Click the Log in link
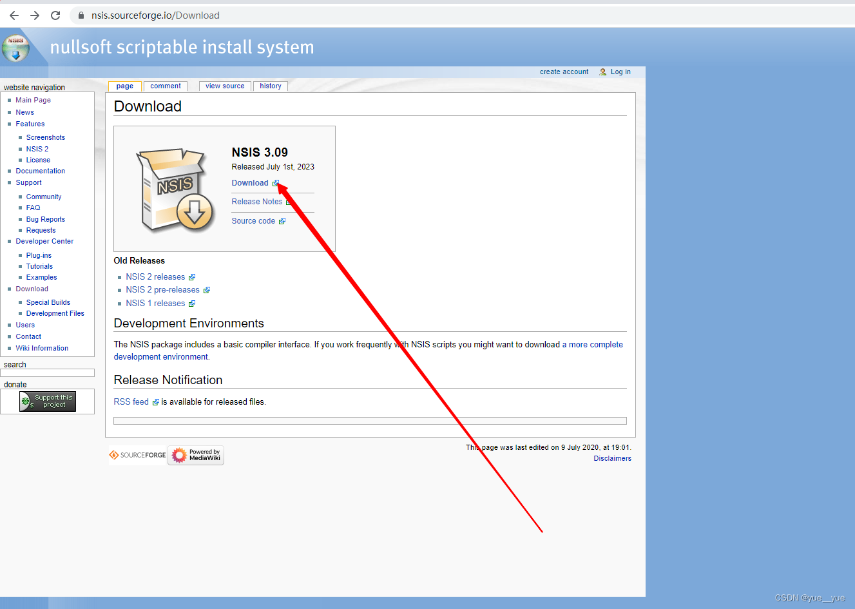Viewport: 855px width, 609px height. 620,72
